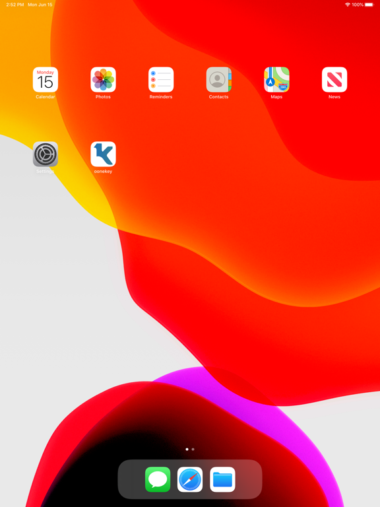
Task: Launch the News app
Action: pyautogui.click(x=334, y=79)
